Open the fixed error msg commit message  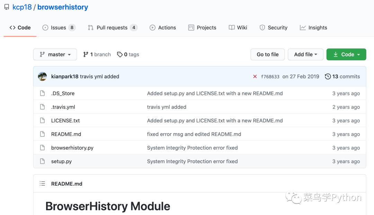click(194, 134)
